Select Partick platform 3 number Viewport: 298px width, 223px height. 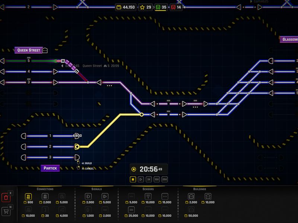click(50, 157)
